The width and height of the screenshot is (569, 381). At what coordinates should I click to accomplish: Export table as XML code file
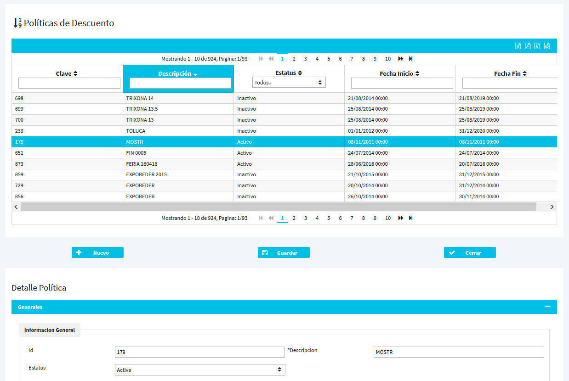[547, 46]
